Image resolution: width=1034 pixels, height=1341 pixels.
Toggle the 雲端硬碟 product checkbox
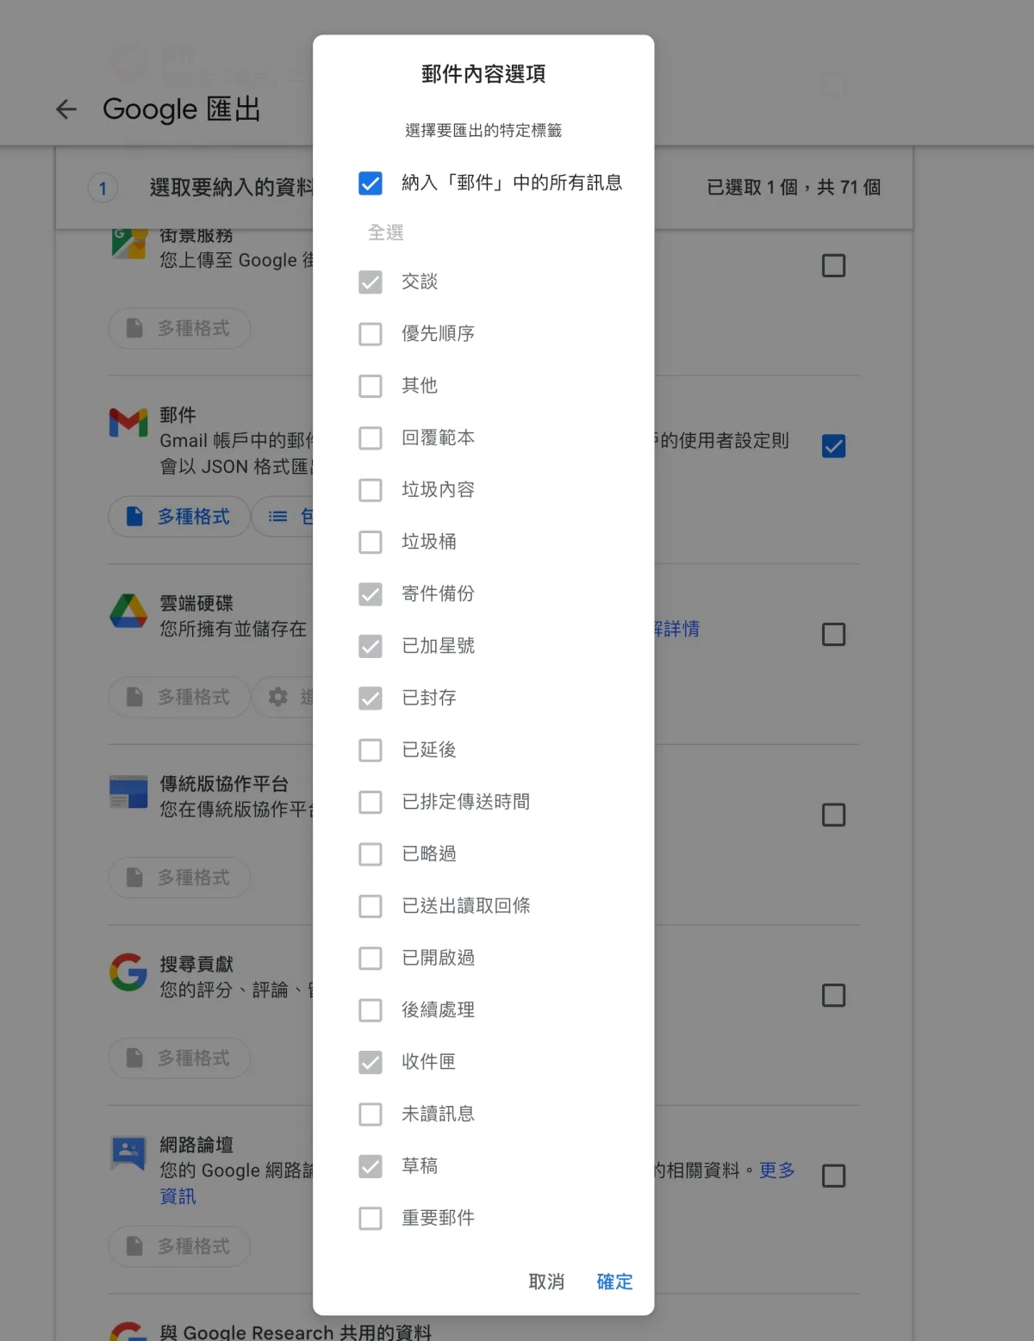coord(833,635)
